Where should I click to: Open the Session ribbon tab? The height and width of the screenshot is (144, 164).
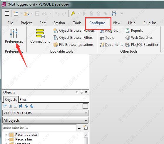pos(59,23)
